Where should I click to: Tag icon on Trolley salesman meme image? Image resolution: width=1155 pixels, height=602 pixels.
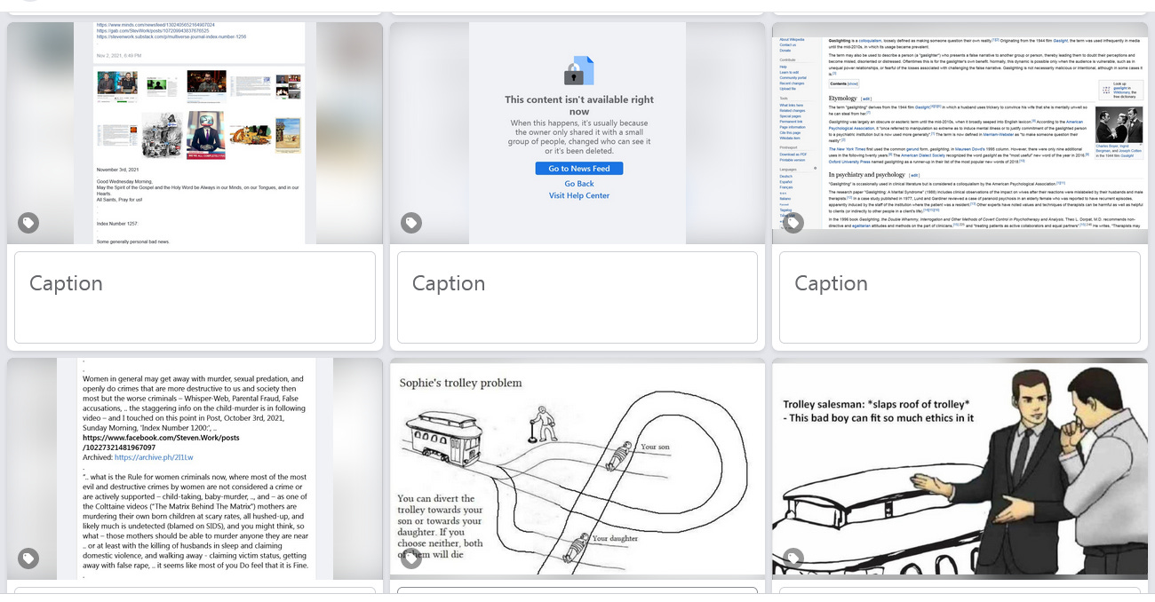[793, 558]
